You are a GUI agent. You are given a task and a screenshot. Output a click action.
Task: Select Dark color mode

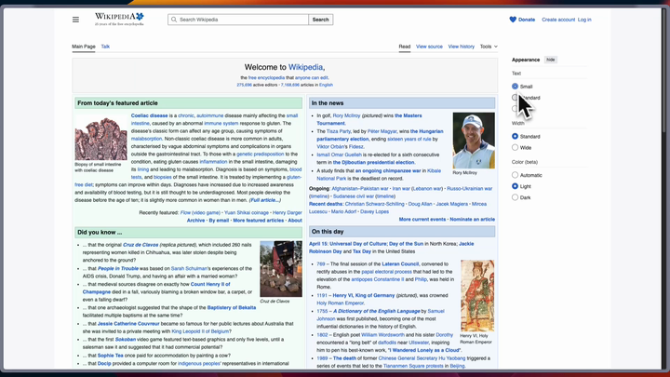pyautogui.click(x=515, y=197)
